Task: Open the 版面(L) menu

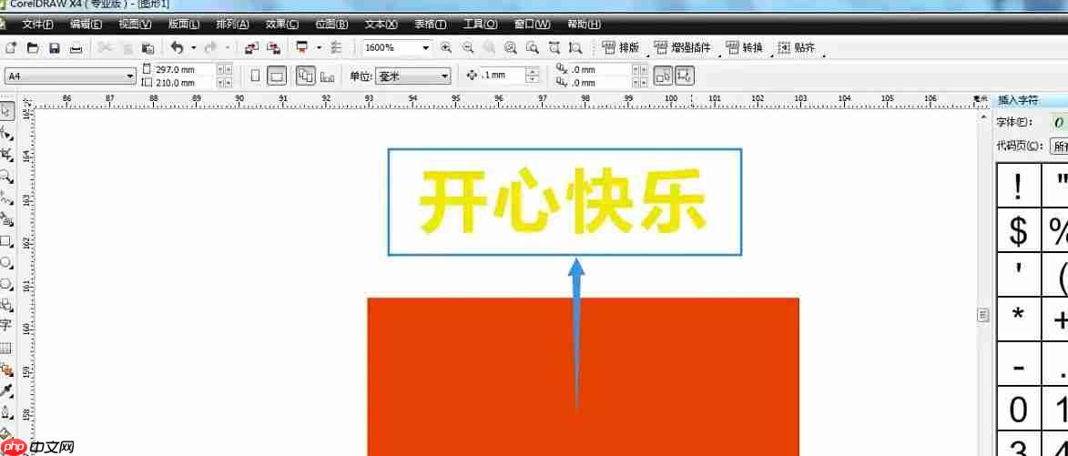Action: point(184,25)
